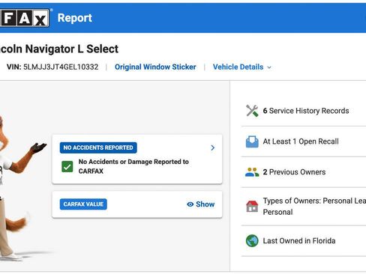Click '2 Previous Owners' text
Viewport: 366px width, 274px height.
(294, 172)
